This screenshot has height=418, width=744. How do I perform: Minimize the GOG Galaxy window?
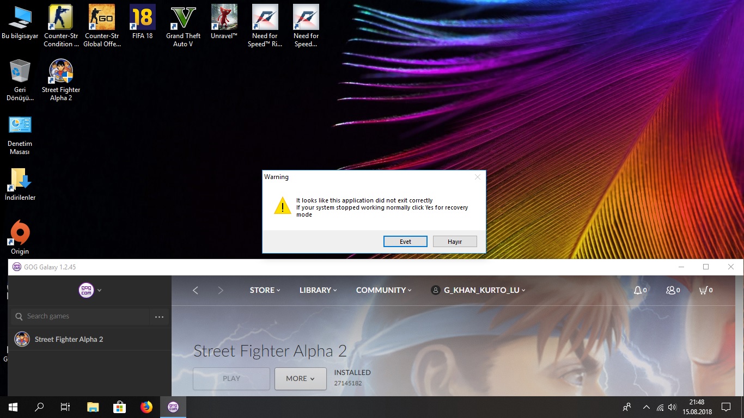coord(681,267)
